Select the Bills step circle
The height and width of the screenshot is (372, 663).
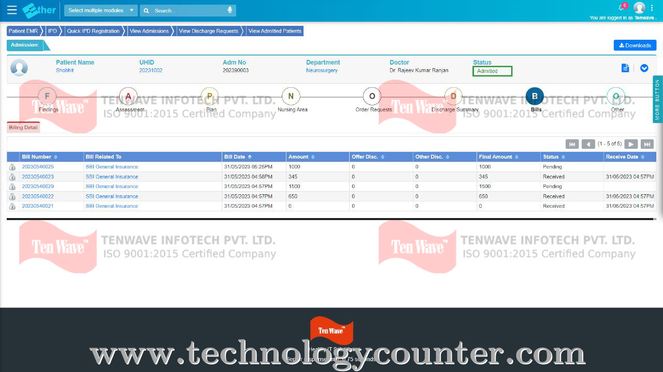(535, 96)
